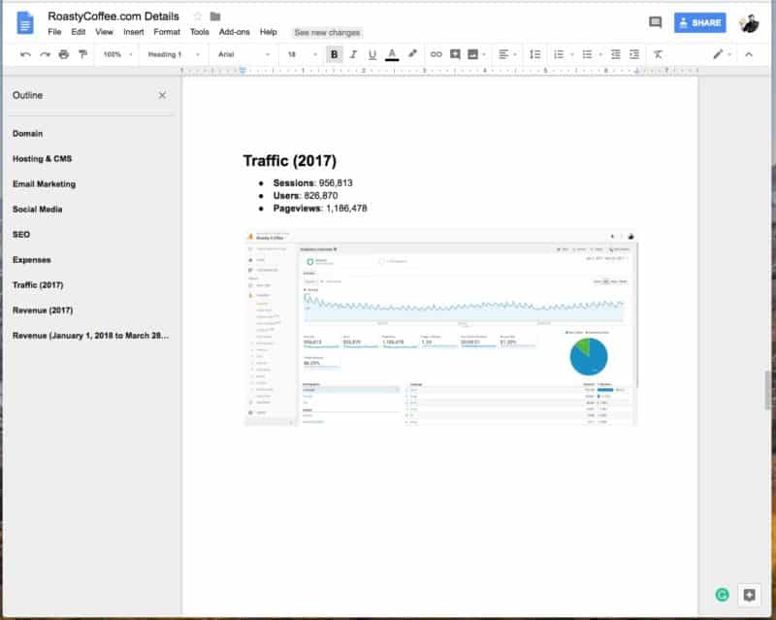Decrease the paragraph indent

(x=616, y=54)
